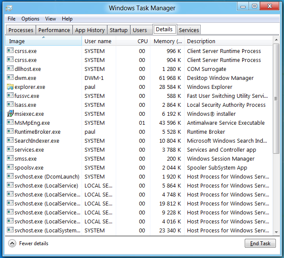Click the explorer.exe folder icon
This screenshot has height=258, width=284.
10,87
